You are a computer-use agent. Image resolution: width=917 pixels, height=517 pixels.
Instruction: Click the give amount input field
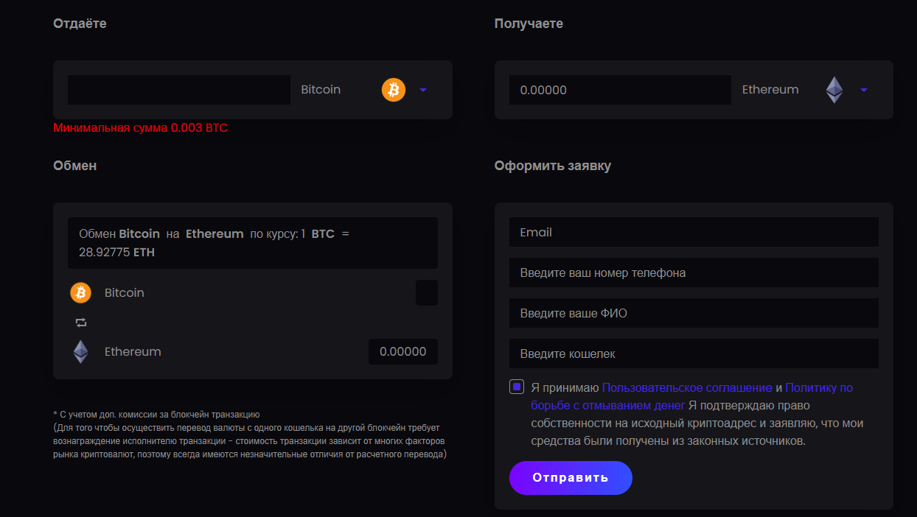(x=179, y=90)
